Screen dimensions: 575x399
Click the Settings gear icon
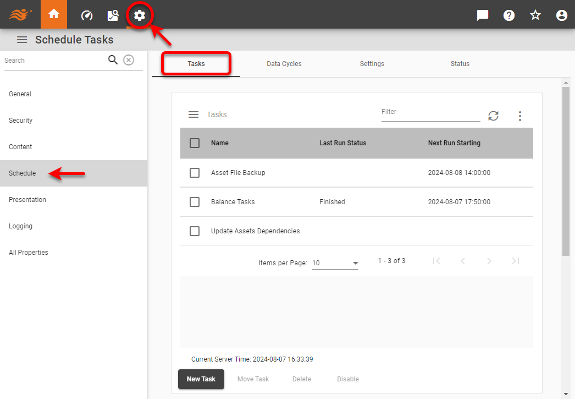139,15
